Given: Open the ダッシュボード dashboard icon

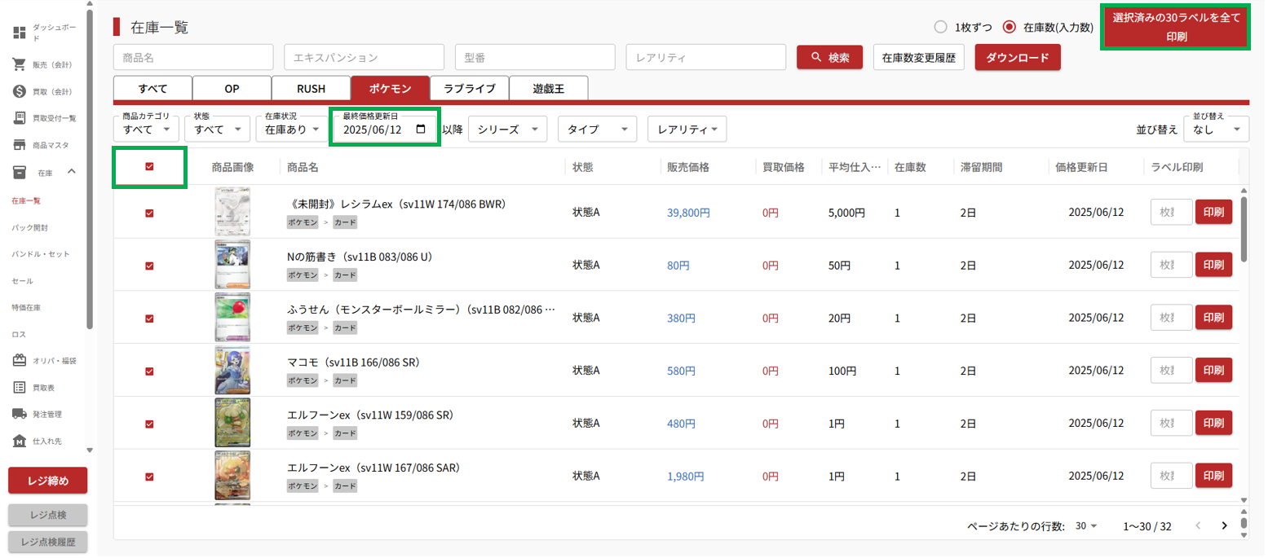Looking at the screenshot, I should pyautogui.click(x=20, y=33).
